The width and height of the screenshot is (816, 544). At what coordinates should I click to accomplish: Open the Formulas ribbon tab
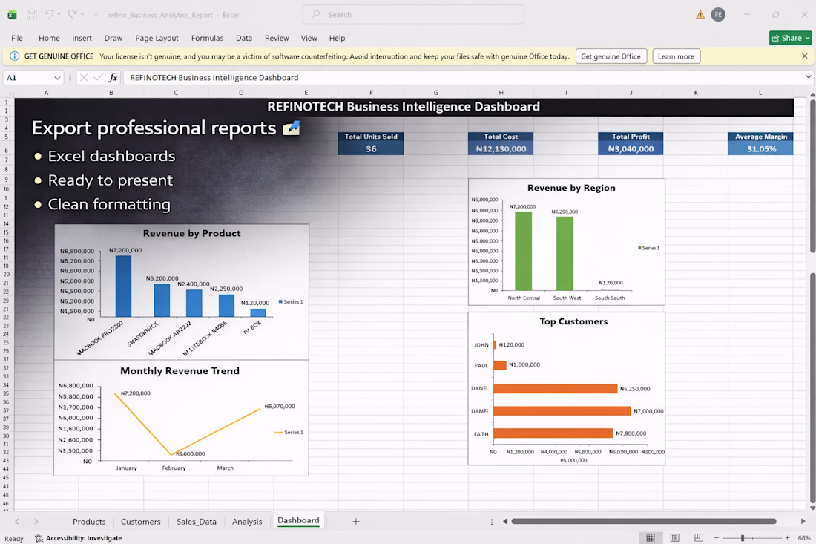tap(207, 38)
